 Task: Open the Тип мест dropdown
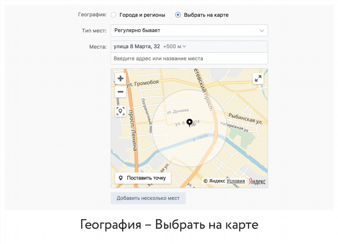coord(189,30)
